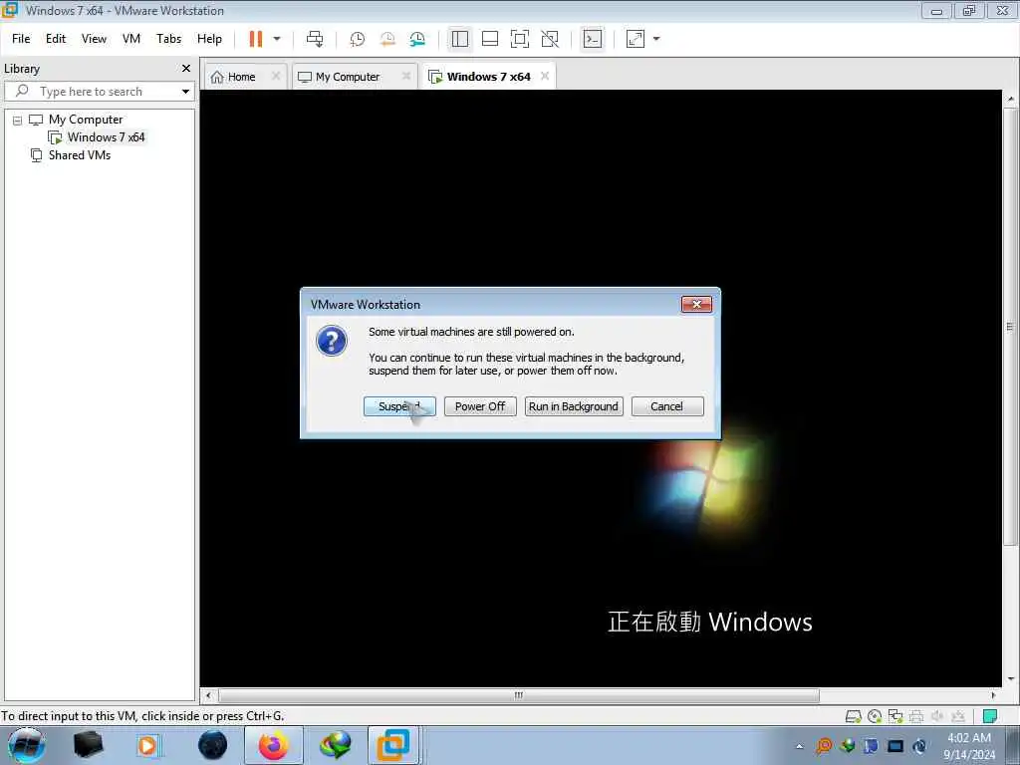Click the hard disk status bar icon
This screenshot has width=1020, height=765.
pyautogui.click(x=853, y=717)
